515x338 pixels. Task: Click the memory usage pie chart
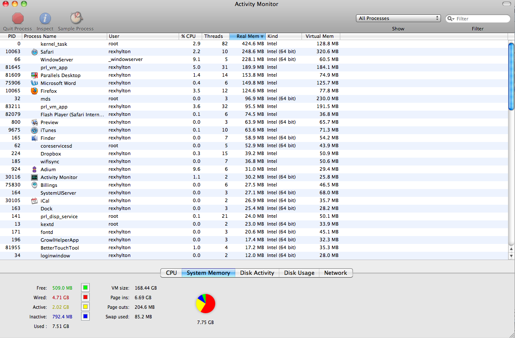click(206, 303)
